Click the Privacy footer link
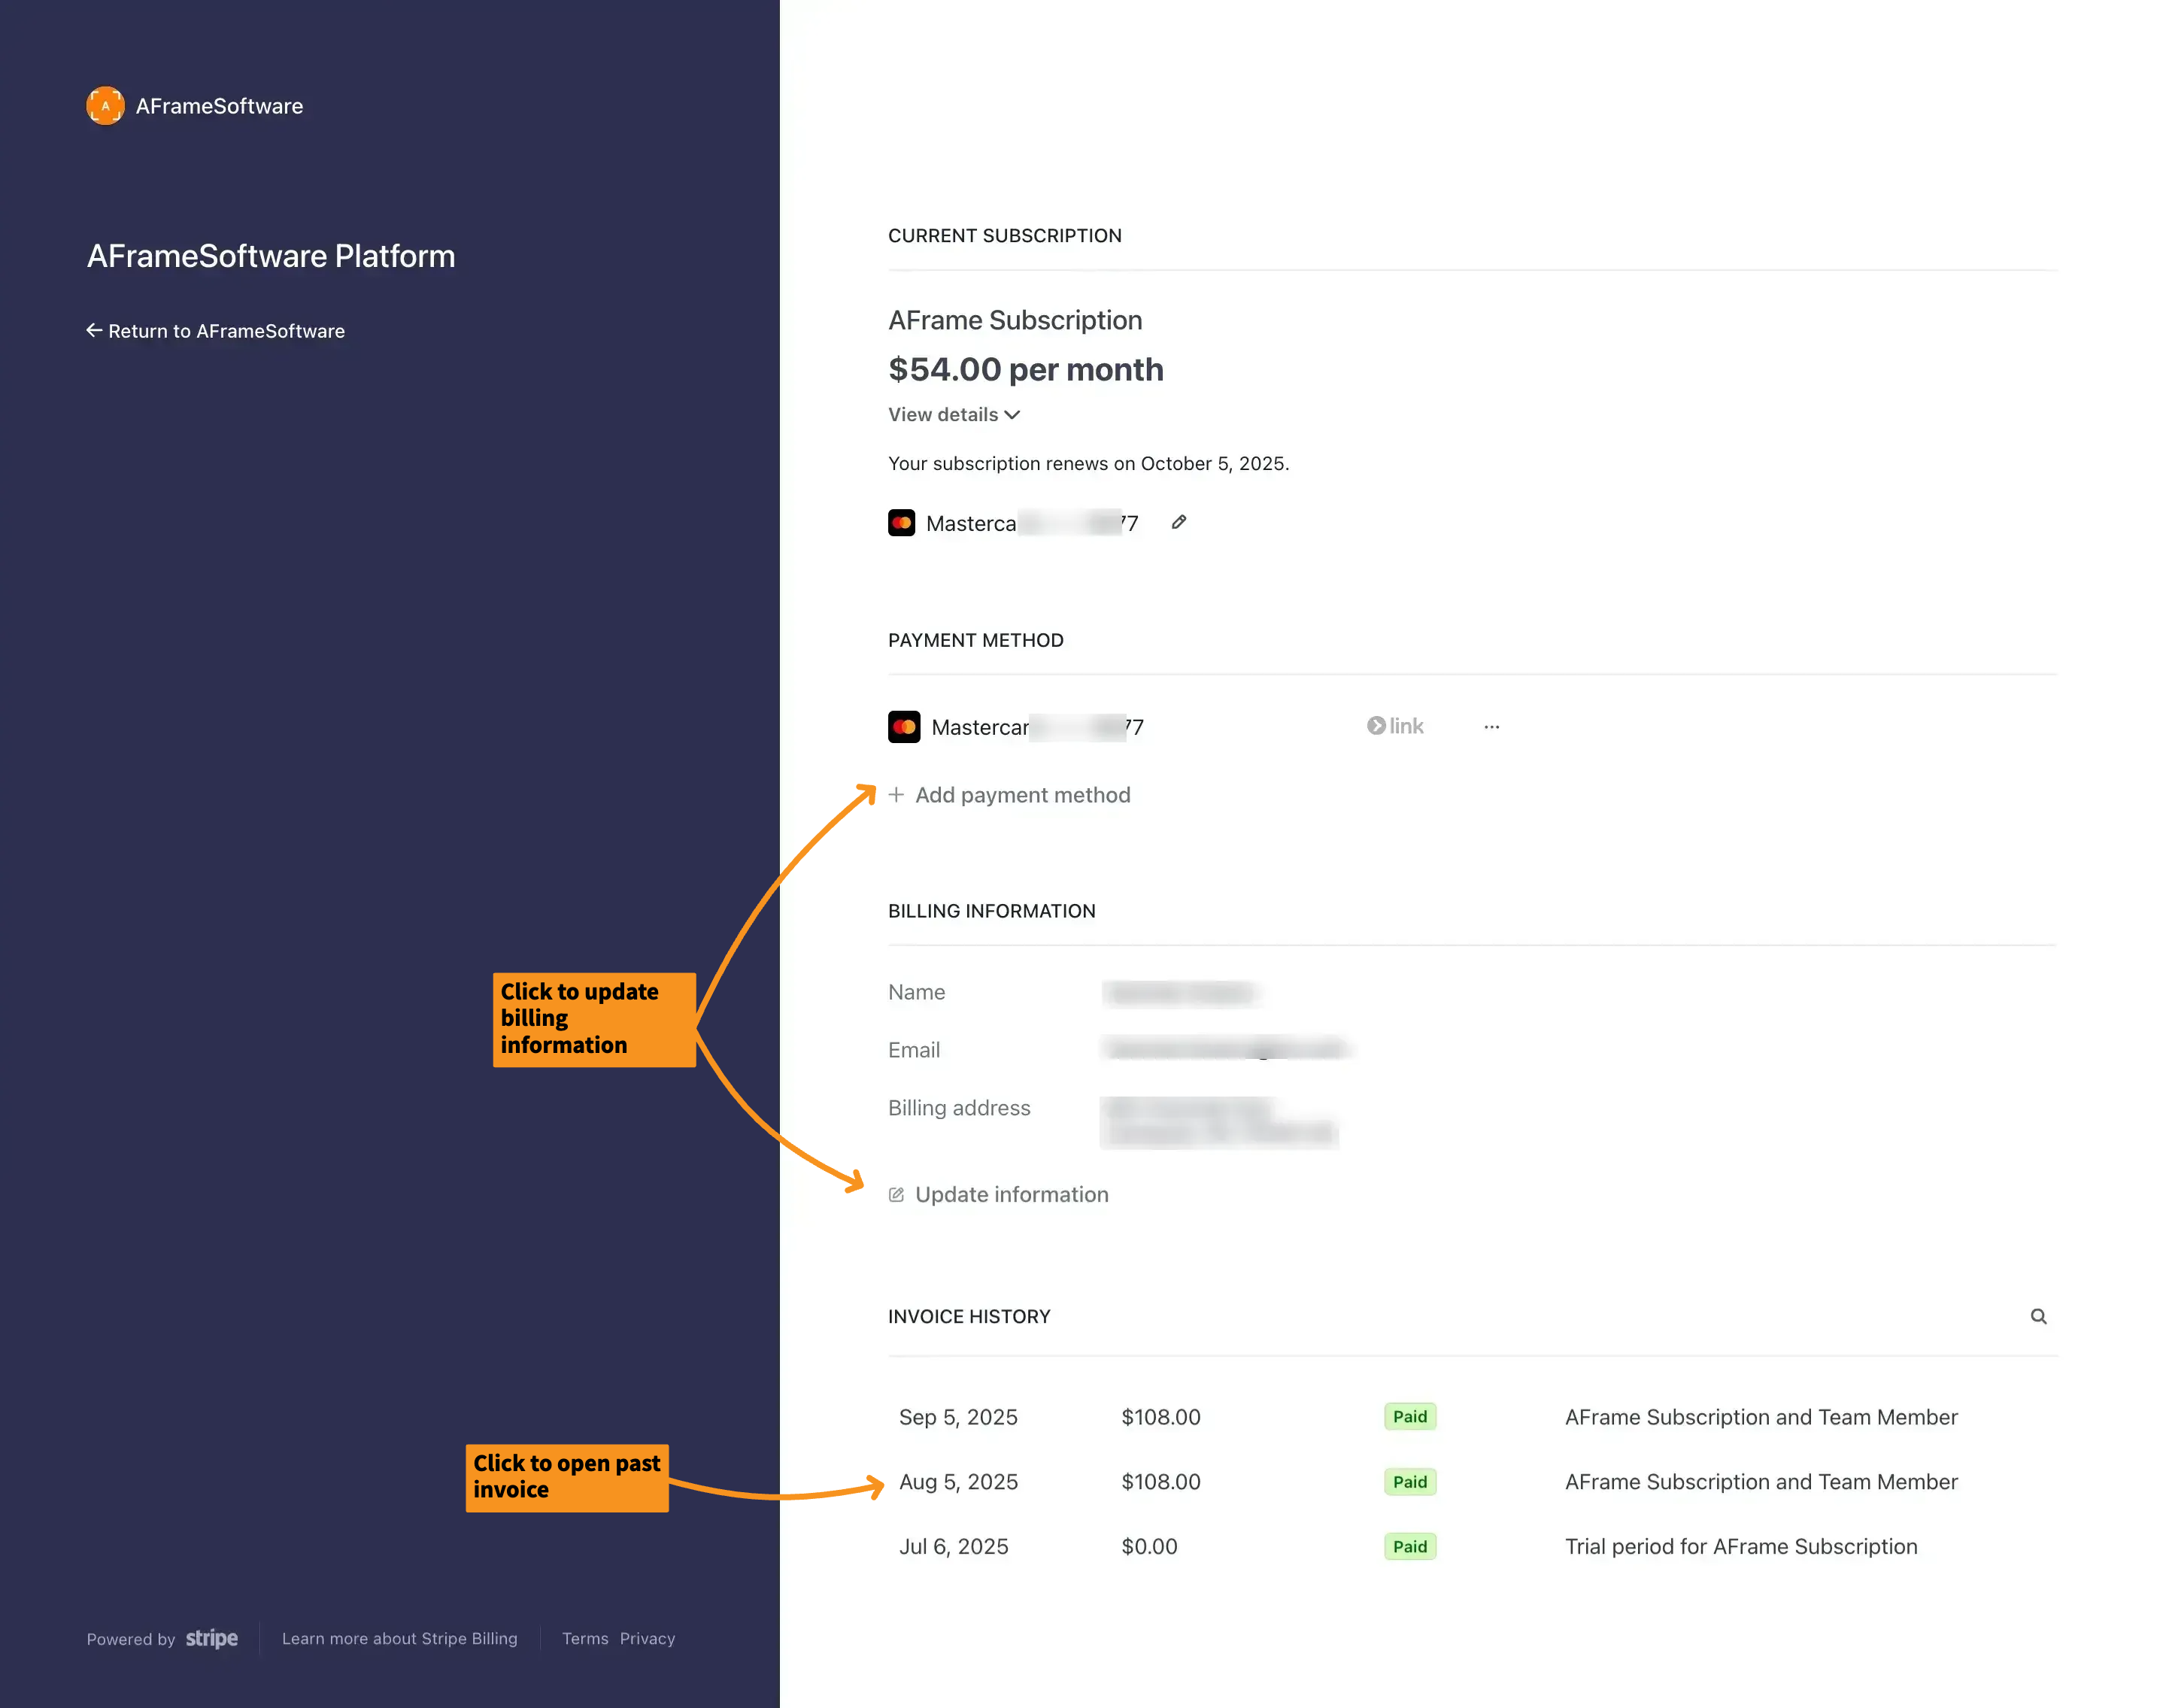The image size is (2166, 1708). pos(647,1638)
